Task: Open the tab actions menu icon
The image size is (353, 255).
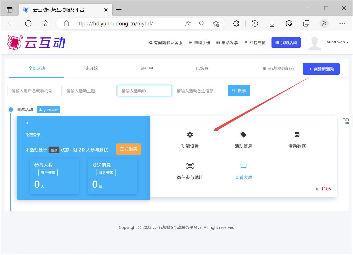Action: tap(10, 10)
